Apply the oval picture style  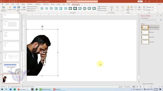[x=85, y=8]
